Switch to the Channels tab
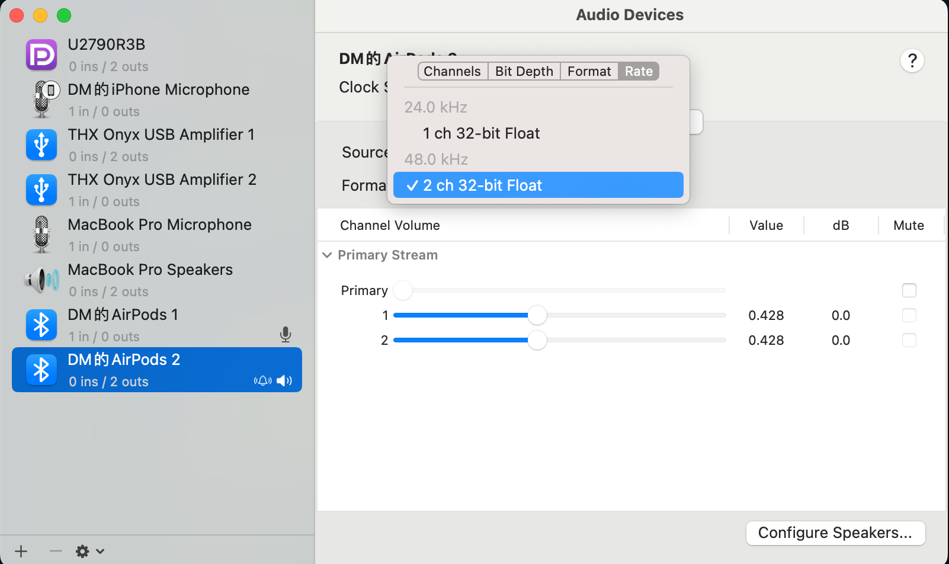This screenshot has height=564, width=949. [x=453, y=71]
